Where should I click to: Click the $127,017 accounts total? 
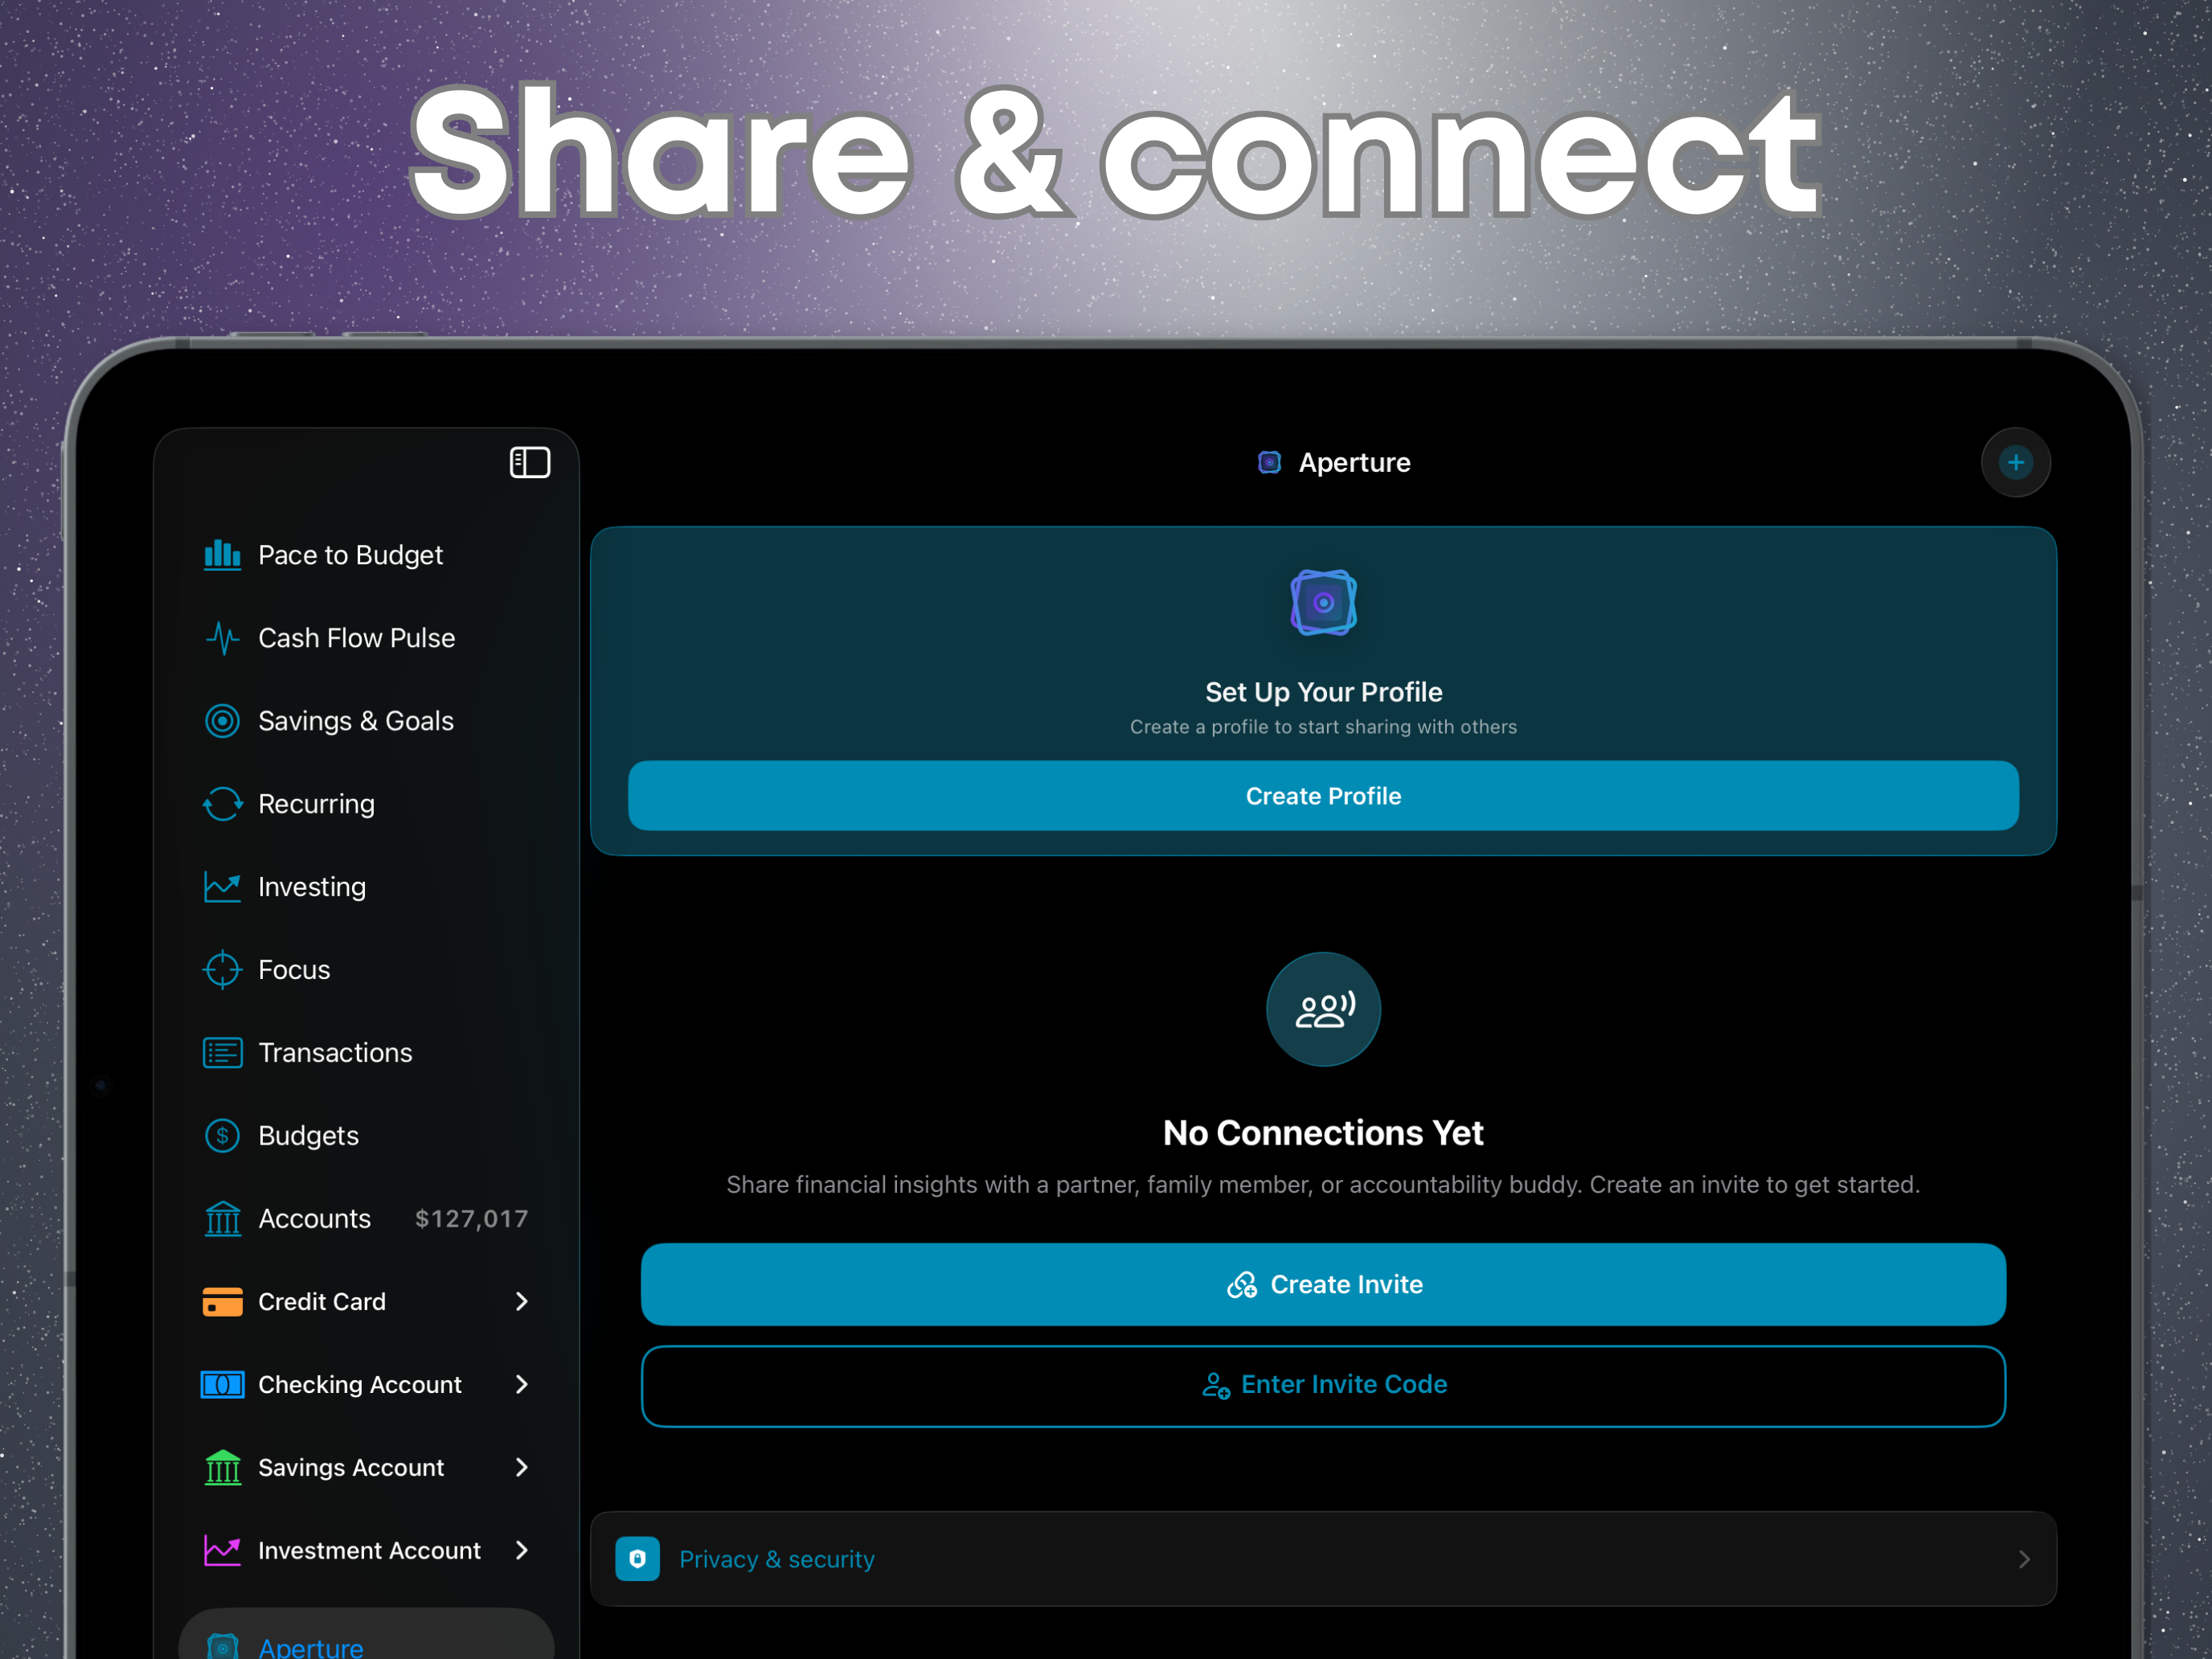point(472,1219)
